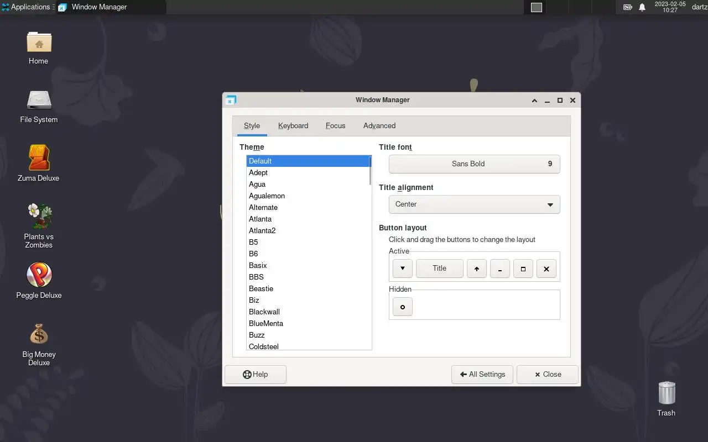This screenshot has width=708, height=442.
Task: Select the Adept theme
Action: pos(308,173)
